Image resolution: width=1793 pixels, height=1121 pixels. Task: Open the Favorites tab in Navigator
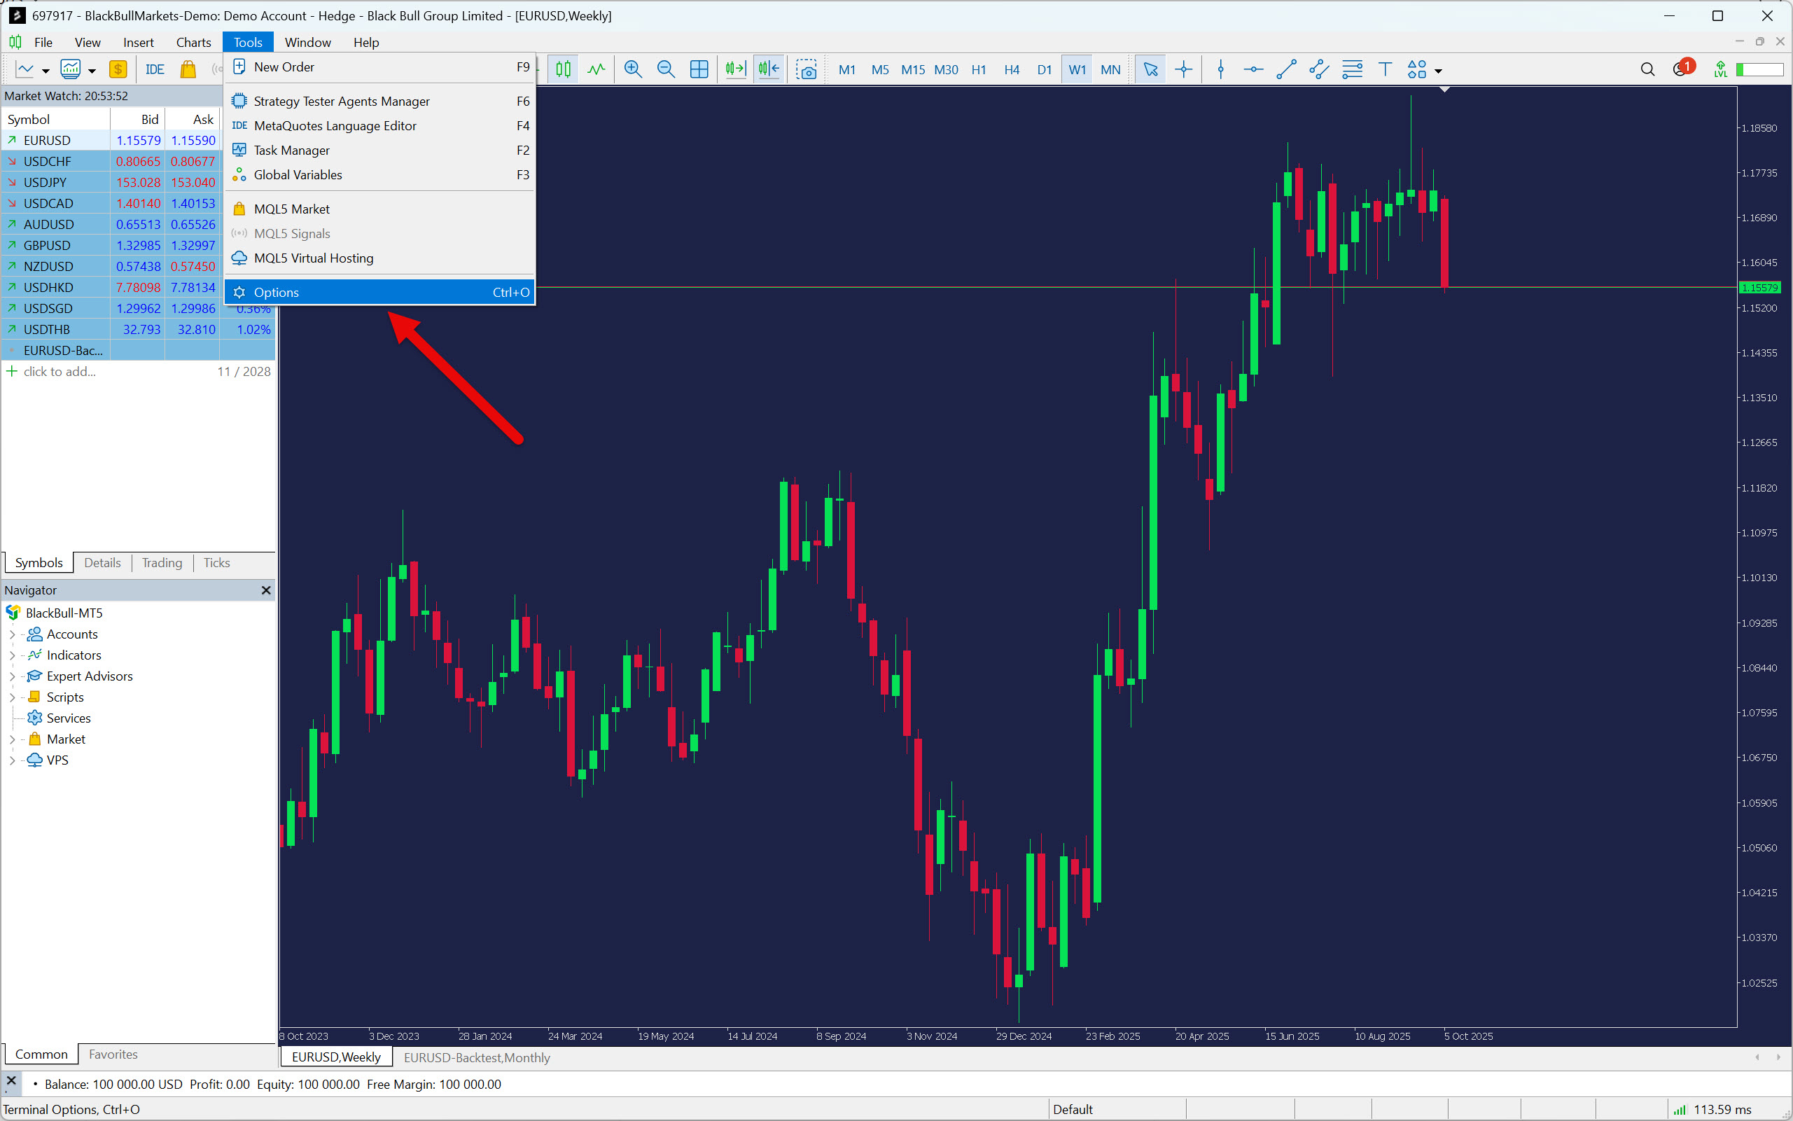113,1054
